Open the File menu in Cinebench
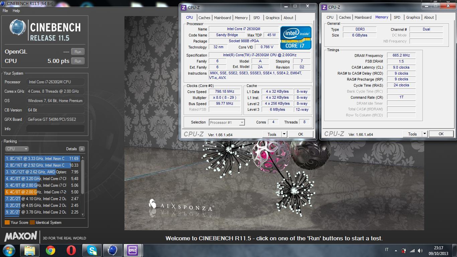The height and width of the screenshot is (257, 457). point(5,11)
